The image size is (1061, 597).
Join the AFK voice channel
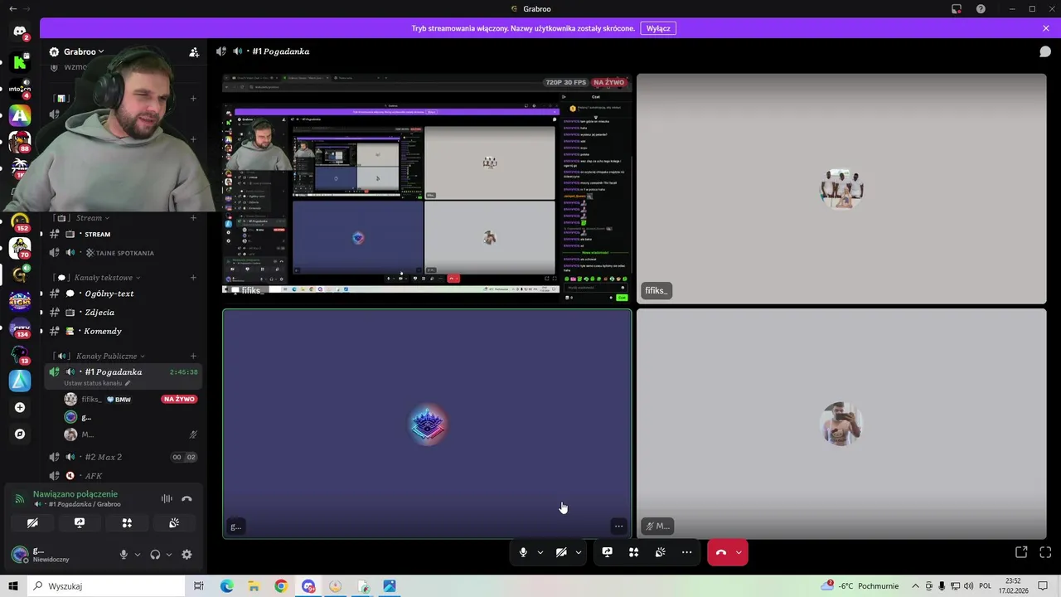(123, 476)
